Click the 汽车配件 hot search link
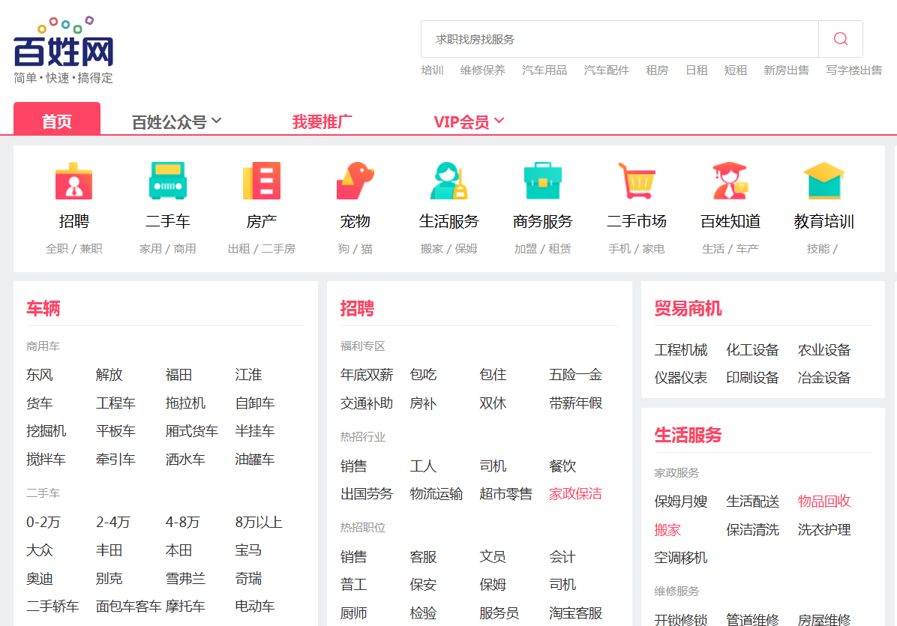Image resolution: width=897 pixels, height=626 pixels. coord(607,70)
